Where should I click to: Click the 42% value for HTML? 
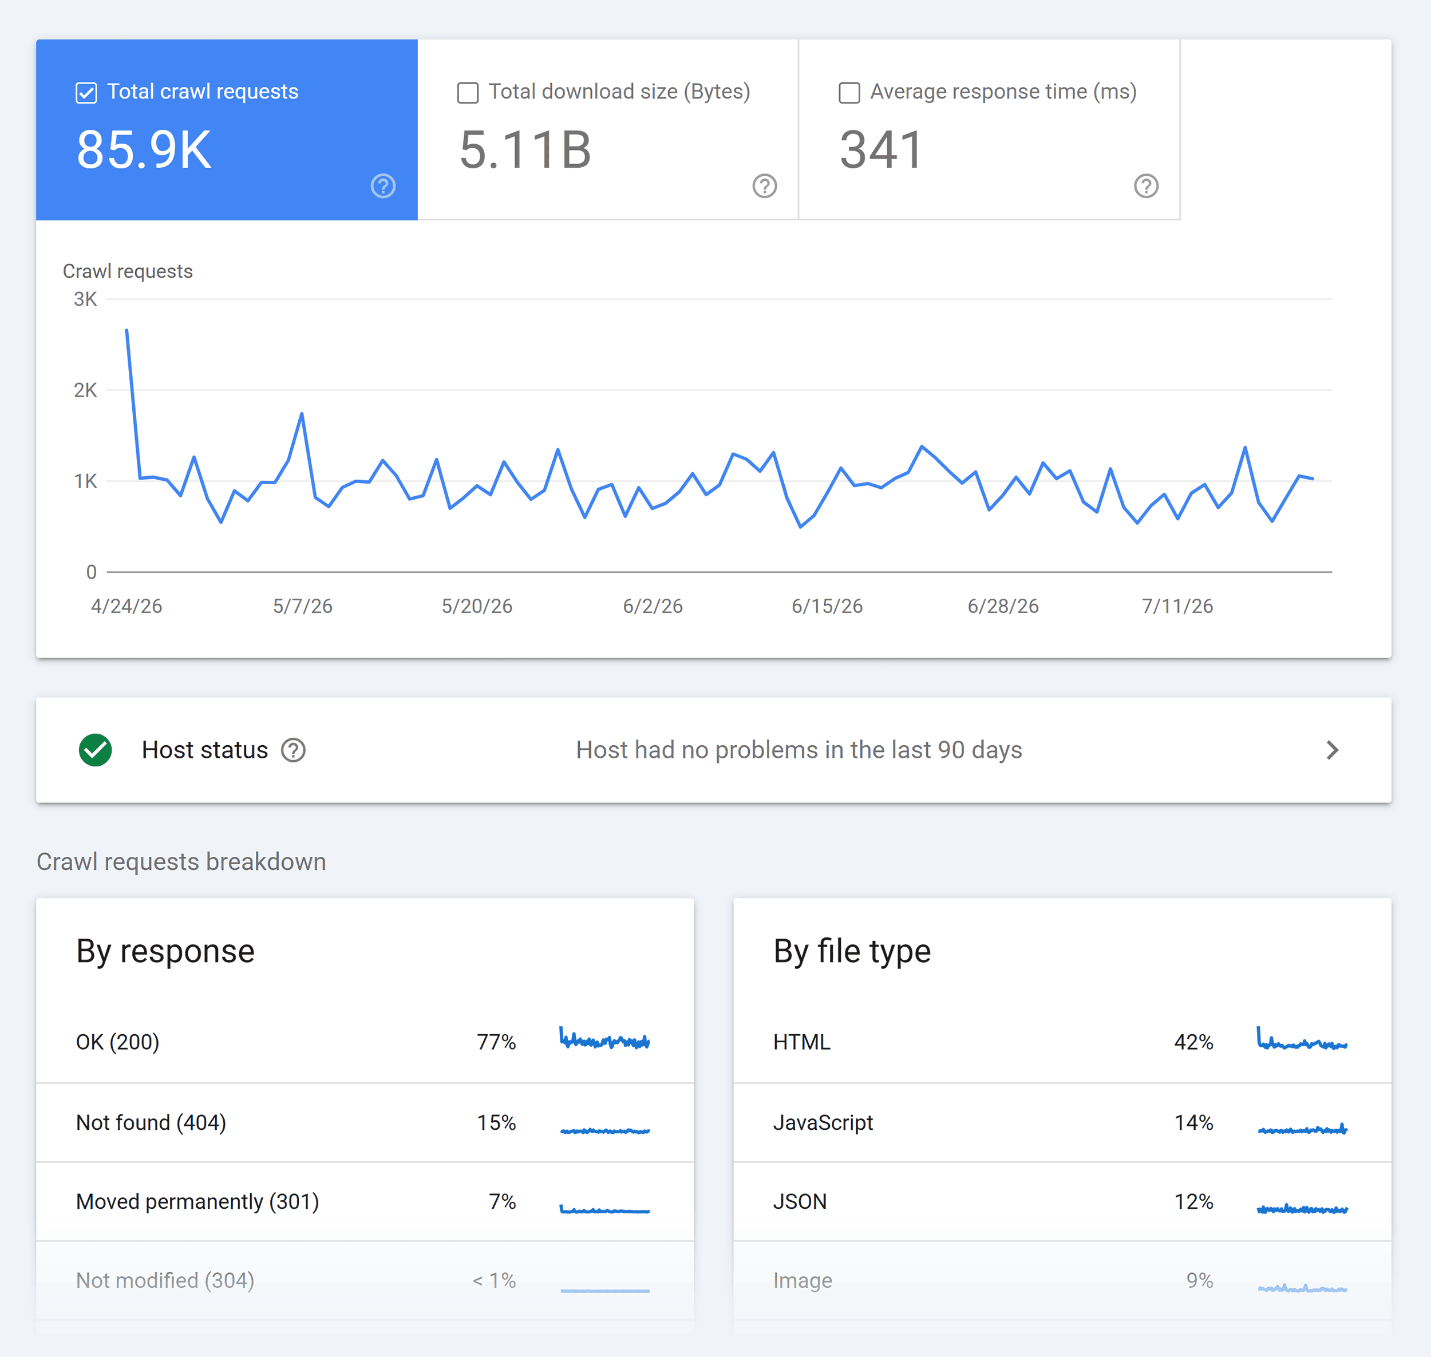click(x=1193, y=1042)
